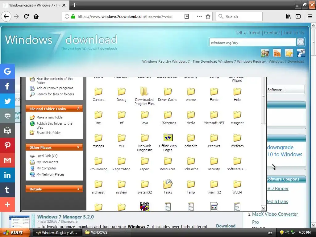Click the Download link for Windows 7 Manager
316x237 pixels.
point(226,226)
